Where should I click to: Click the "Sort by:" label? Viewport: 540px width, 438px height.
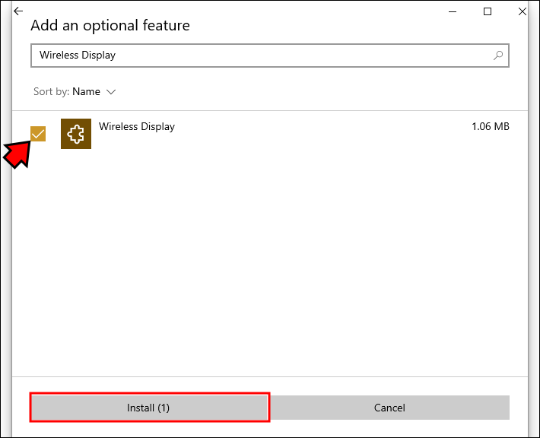(x=51, y=92)
